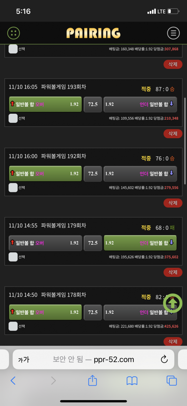Tap the PAIRING logo

click(x=93, y=33)
